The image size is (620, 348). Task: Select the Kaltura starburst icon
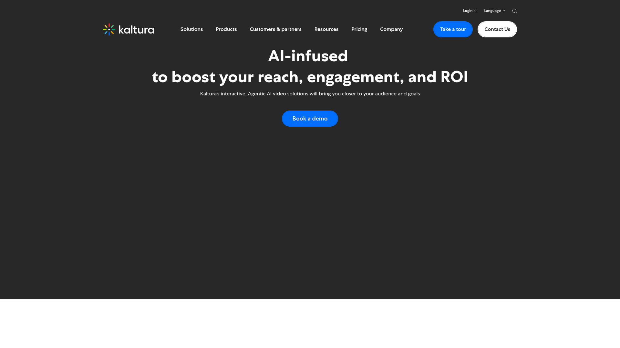[109, 29]
